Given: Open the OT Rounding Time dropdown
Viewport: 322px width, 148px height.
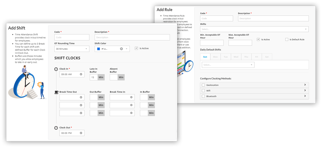Looking at the screenshot, I should (72, 49).
